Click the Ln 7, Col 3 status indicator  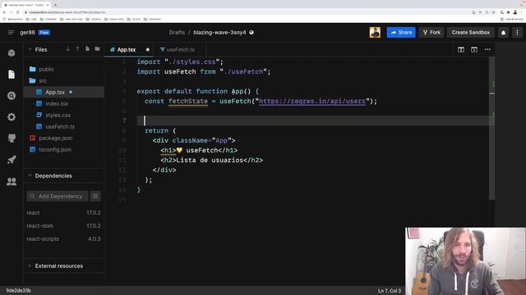pyautogui.click(x=389, y=291)
